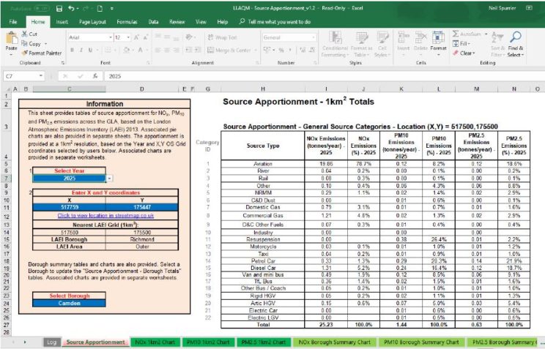Click the streetmap.co.uk location link
545x349 pixels.
(105, 216)
